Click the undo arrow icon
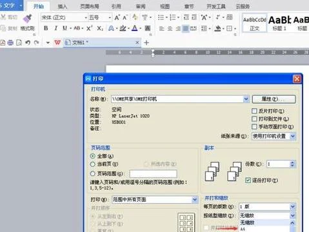Image resolution: width=309 pixels, height=232 pixels. coord(28,43)
